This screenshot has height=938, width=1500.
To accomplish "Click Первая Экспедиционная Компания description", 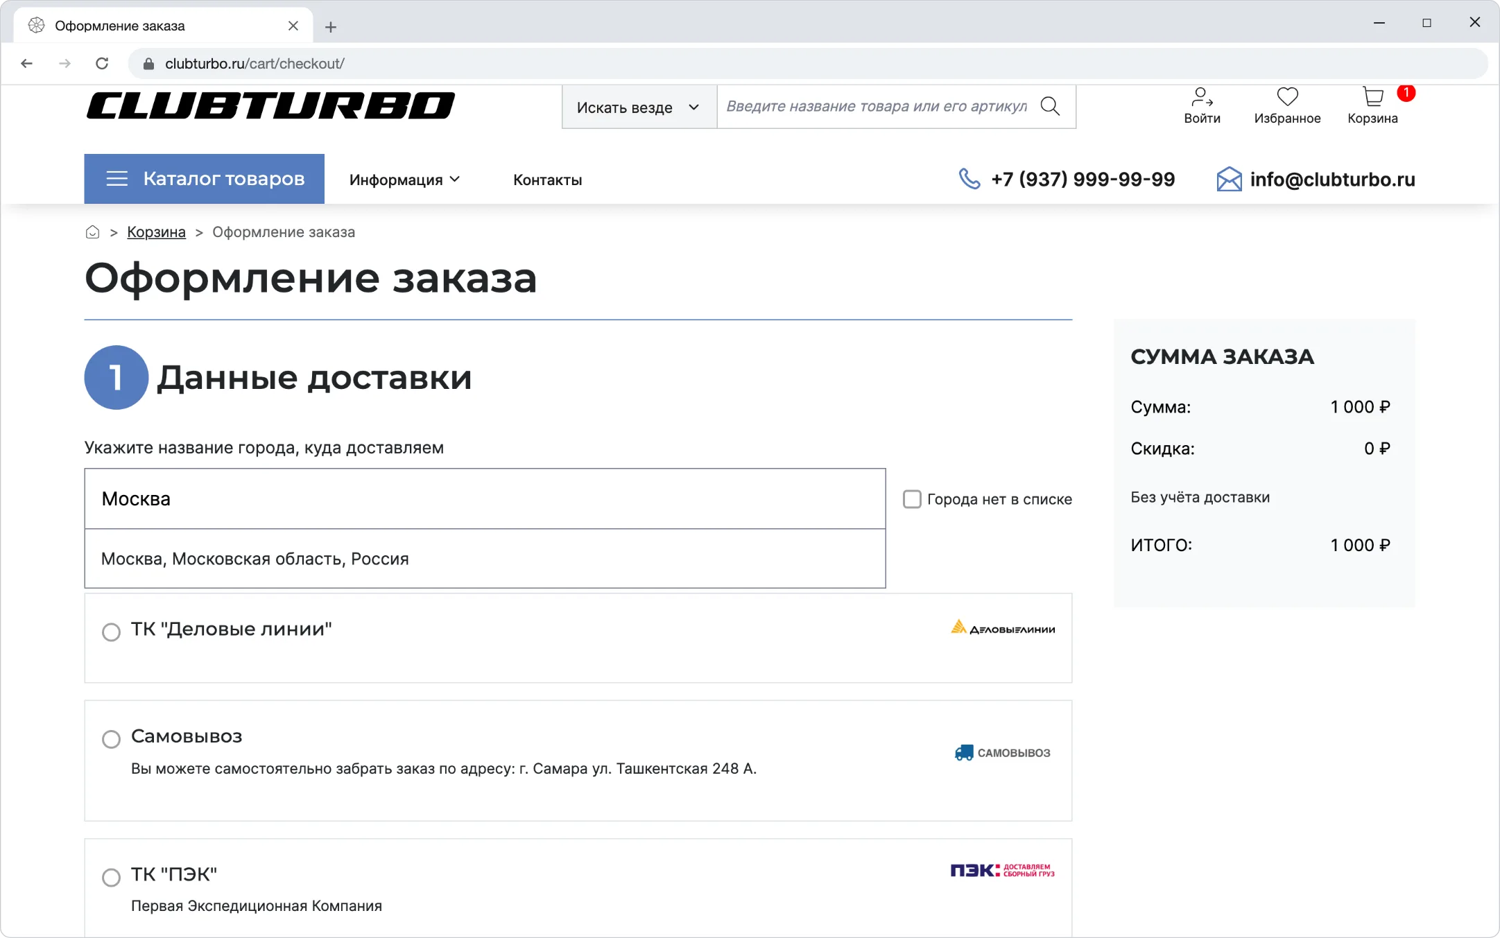I will pyautogui.click(x=257, y=905).
